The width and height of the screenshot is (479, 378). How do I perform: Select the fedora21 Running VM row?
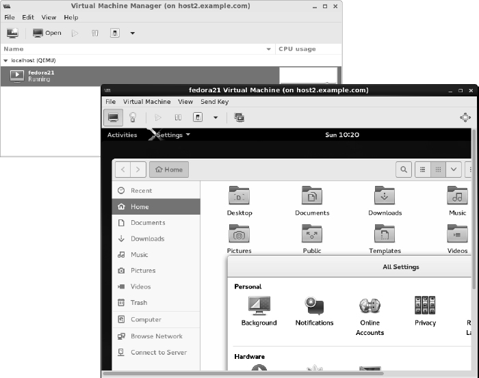(x=140, y=76)
